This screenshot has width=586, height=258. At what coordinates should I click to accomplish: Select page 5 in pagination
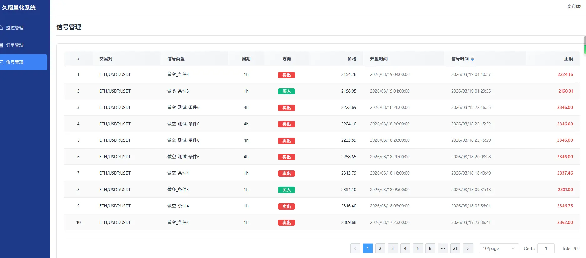[x=418, y=248]
